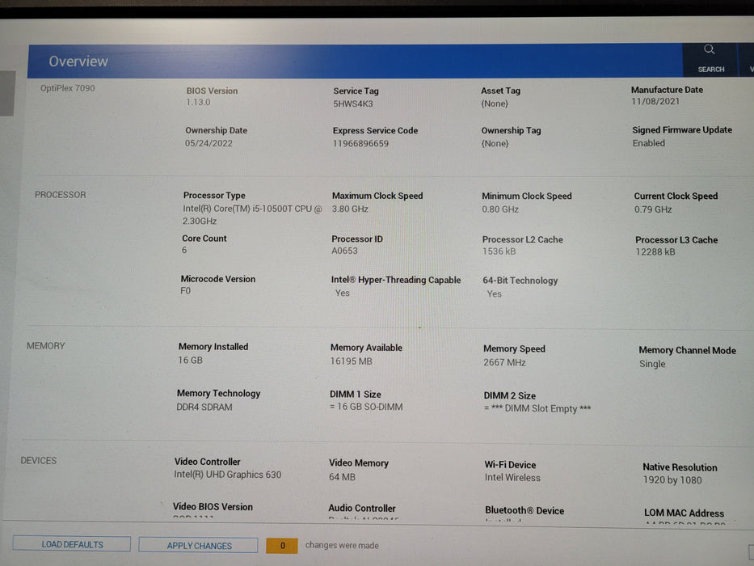Screen dimensions: 754x566
Task: Select Maximum Clock Speed 3.80 GHz
Action: [x=350, y=209]
